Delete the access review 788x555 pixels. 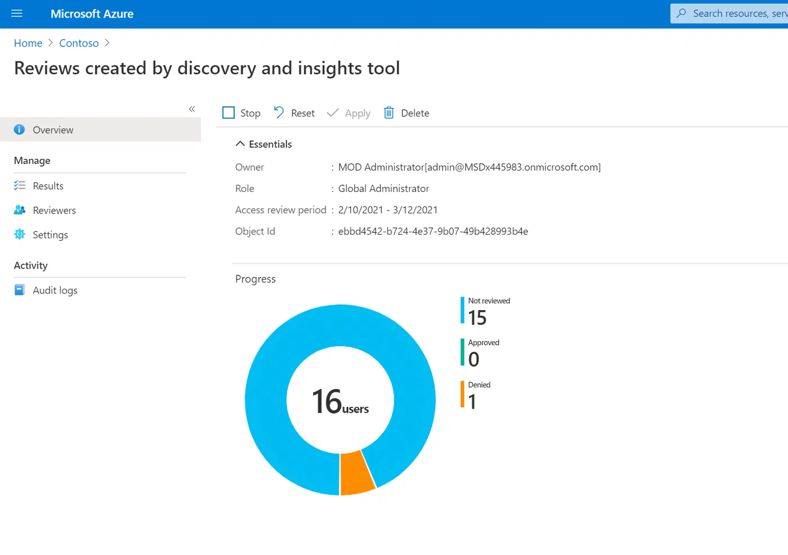[x=406, y=113]
